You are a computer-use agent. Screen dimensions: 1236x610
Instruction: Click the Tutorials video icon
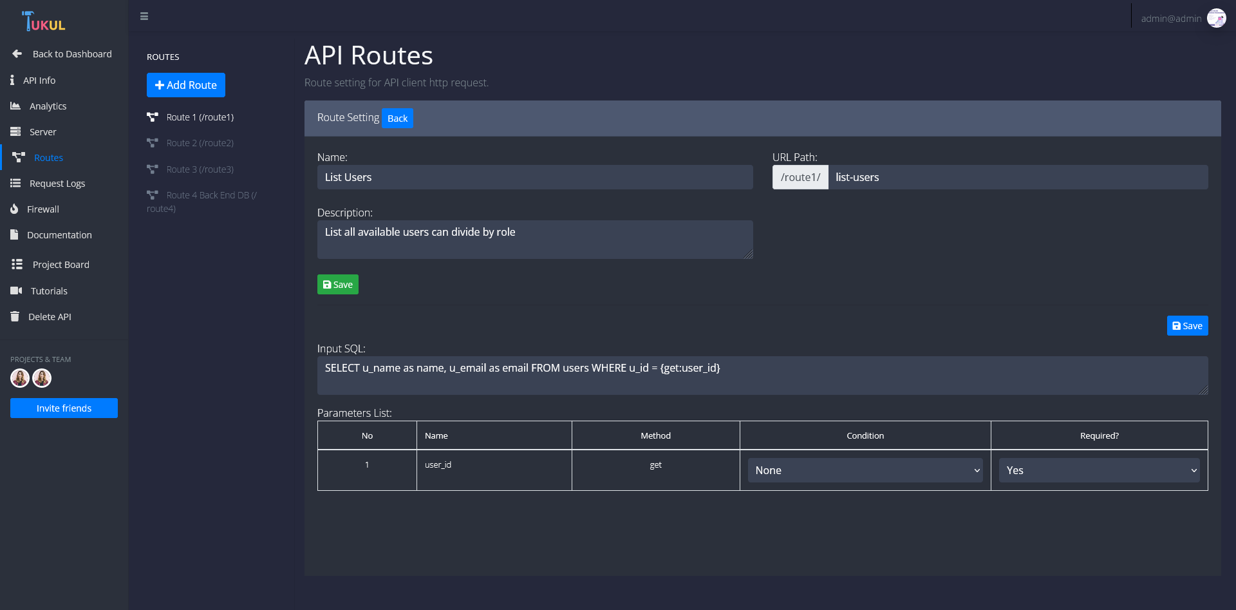click(16, 291)
